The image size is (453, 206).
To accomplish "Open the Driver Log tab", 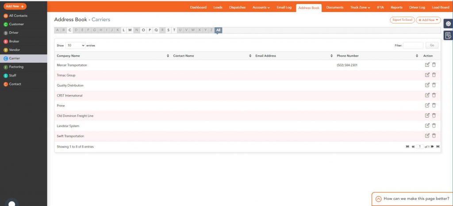I will [417, 8].
